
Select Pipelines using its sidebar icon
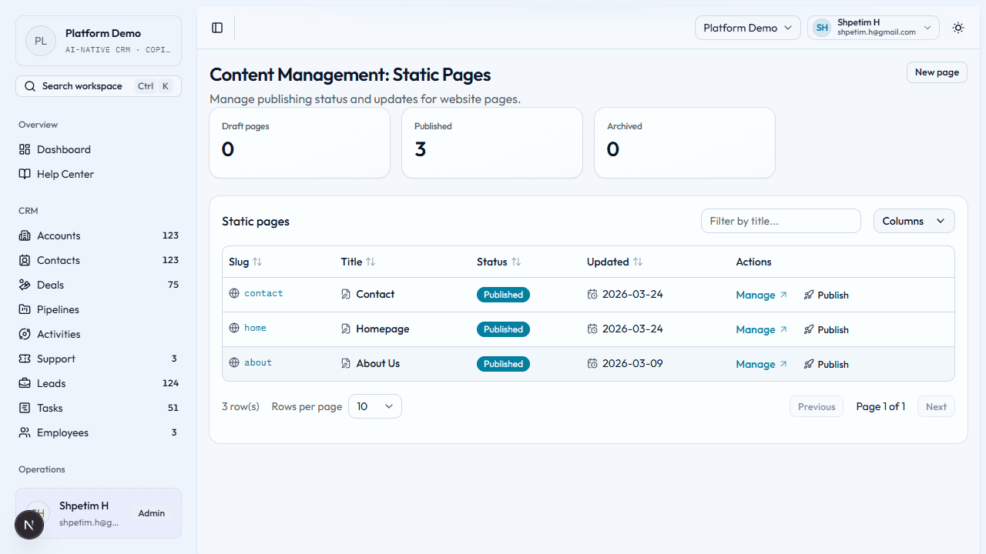(25, 309)
